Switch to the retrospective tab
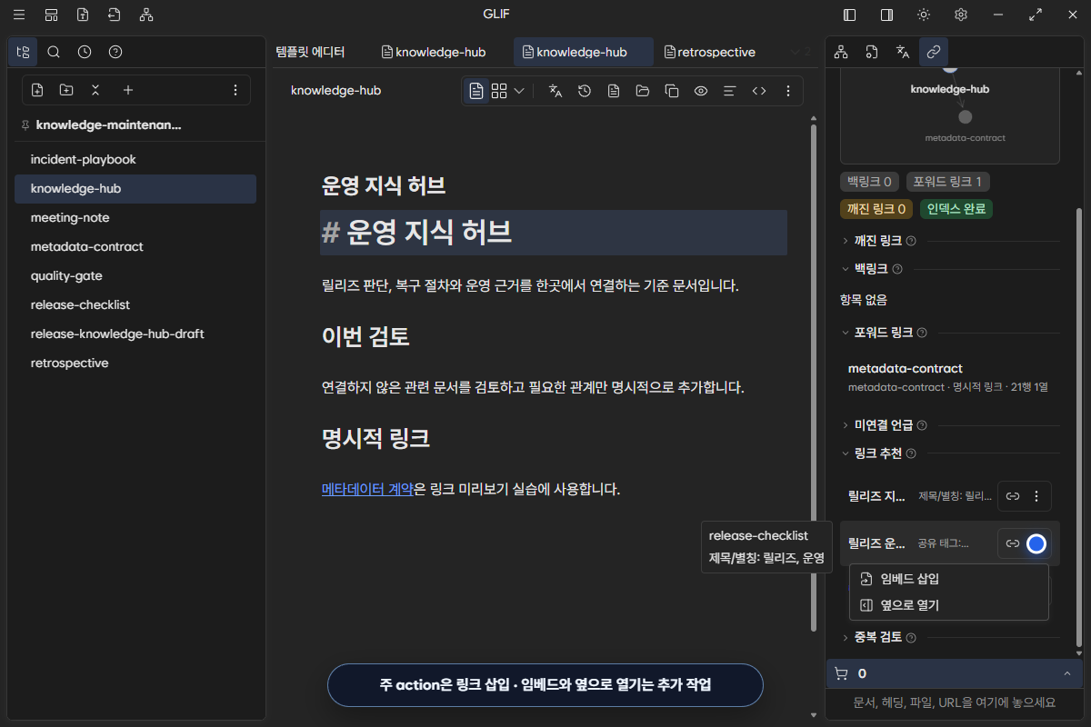The width and height of the screenshot is (1091, 727). [709, 52]
